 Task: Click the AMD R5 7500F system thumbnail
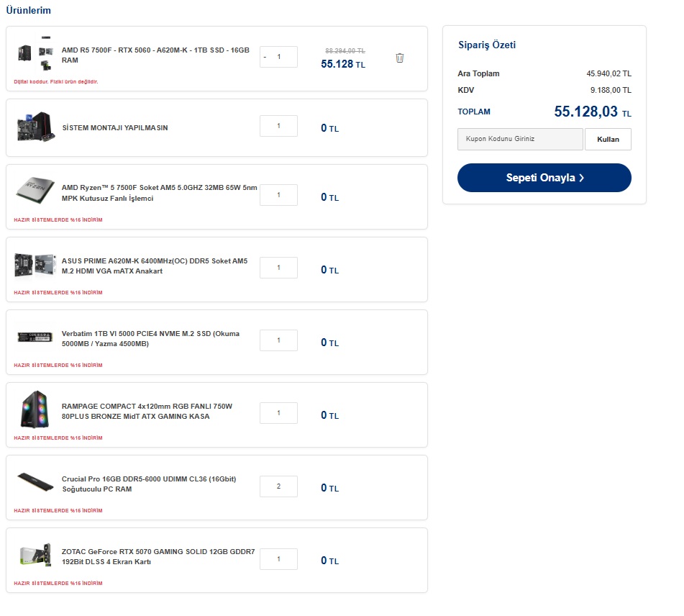tap(35, 53)
